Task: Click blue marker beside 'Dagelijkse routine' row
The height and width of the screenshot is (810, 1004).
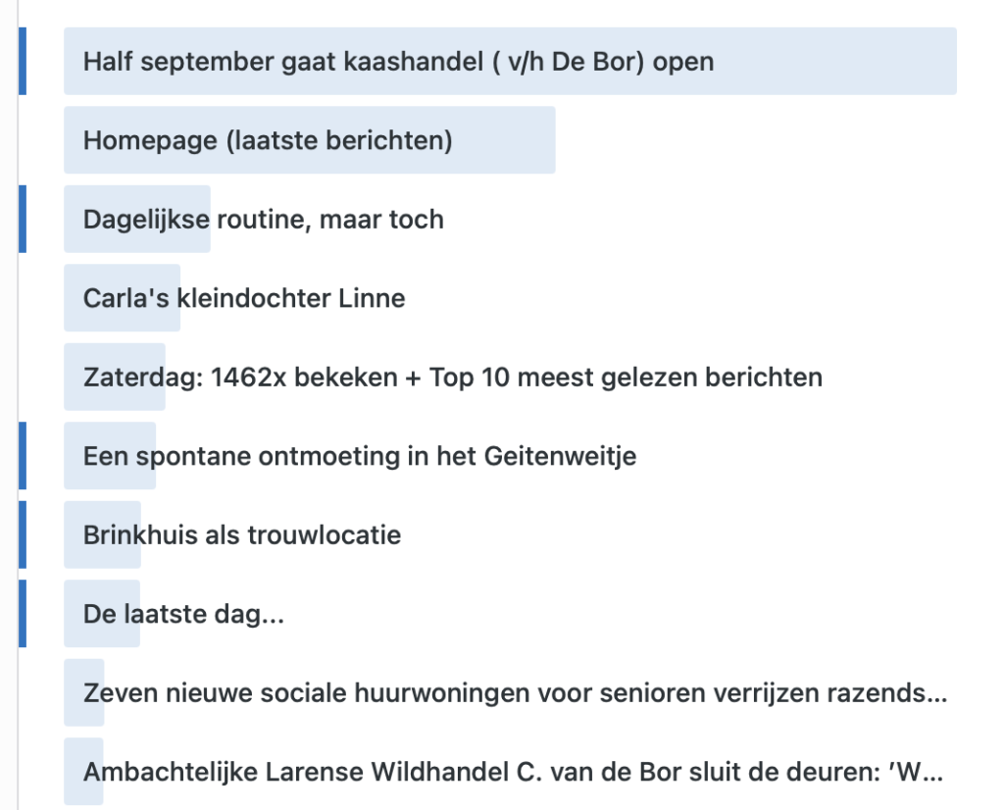Action: [23, 219]
